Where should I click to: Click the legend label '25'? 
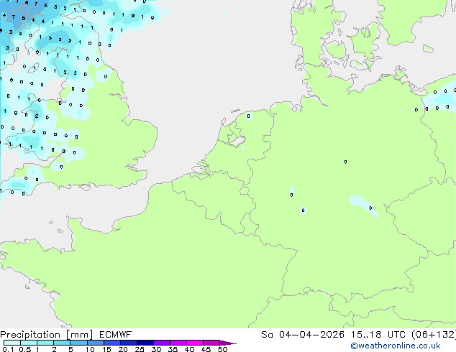click(140, 349)
